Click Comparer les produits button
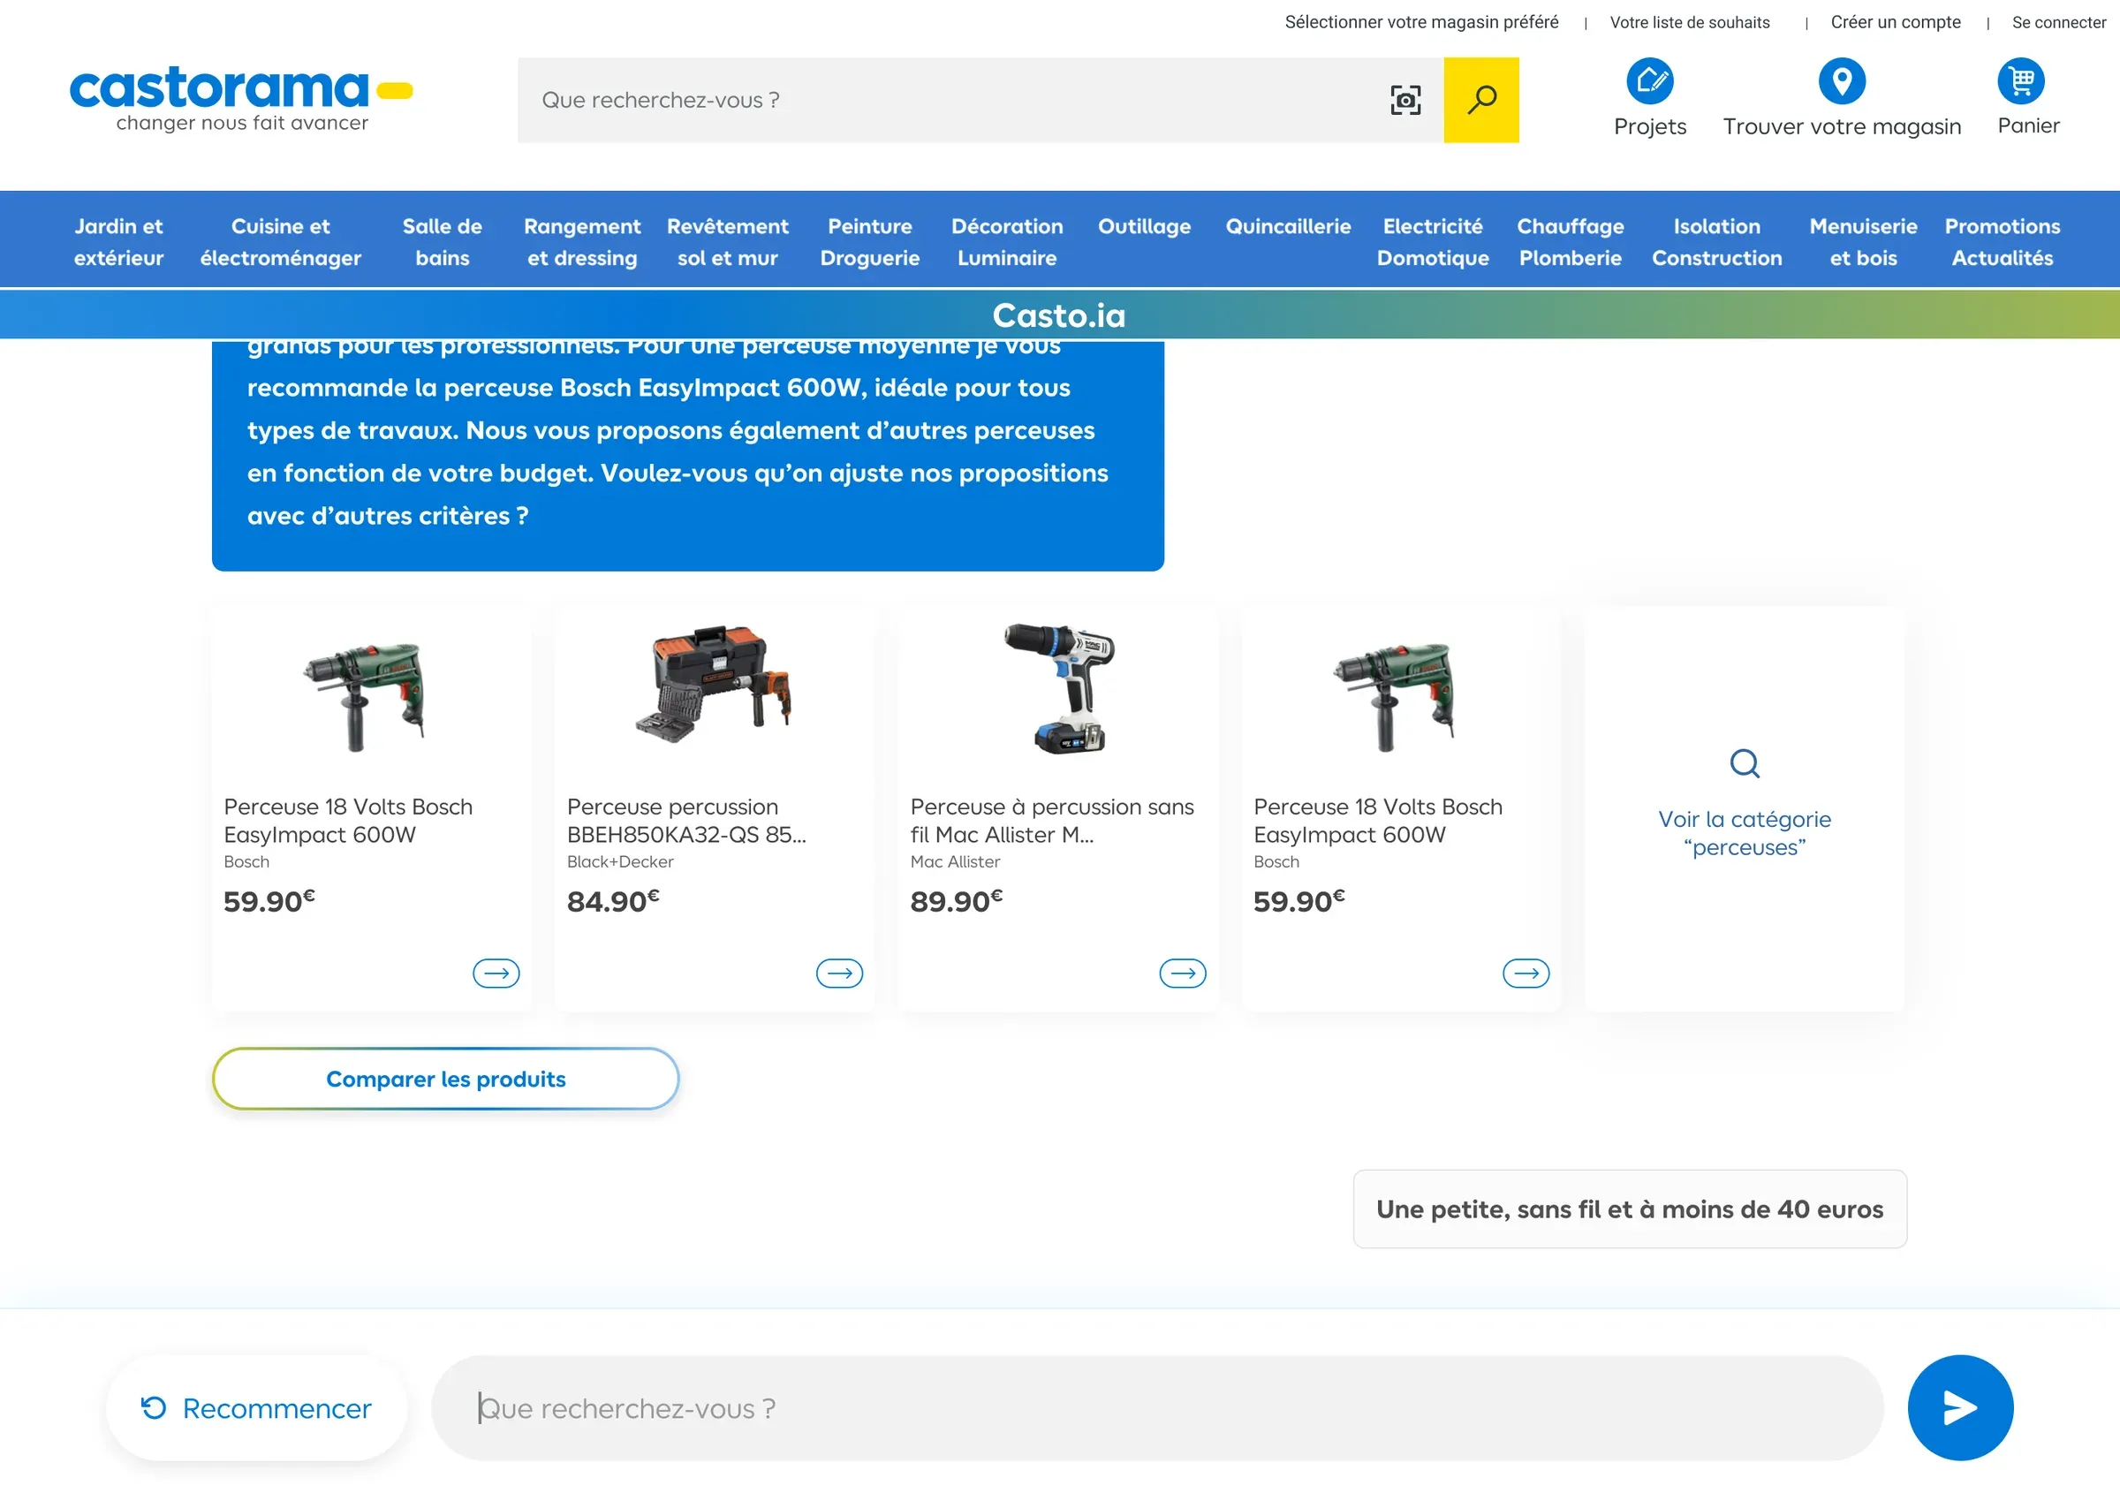The width and height of the screenshot is (2120, 1508). tap(445, 1079)
